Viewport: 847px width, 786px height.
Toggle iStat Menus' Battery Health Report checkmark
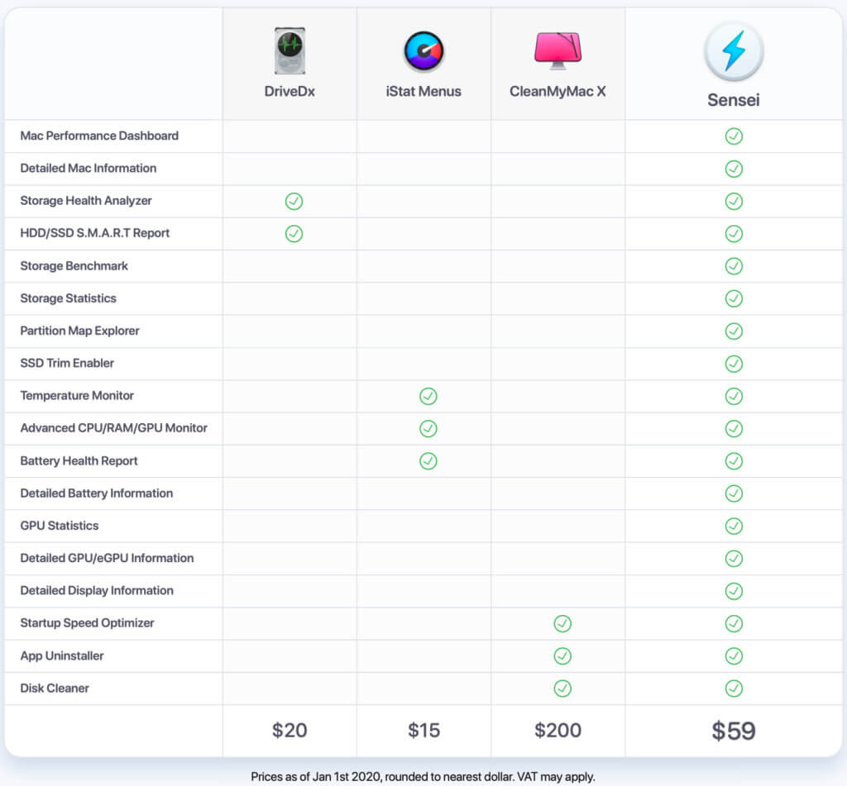tap(428, 461)
